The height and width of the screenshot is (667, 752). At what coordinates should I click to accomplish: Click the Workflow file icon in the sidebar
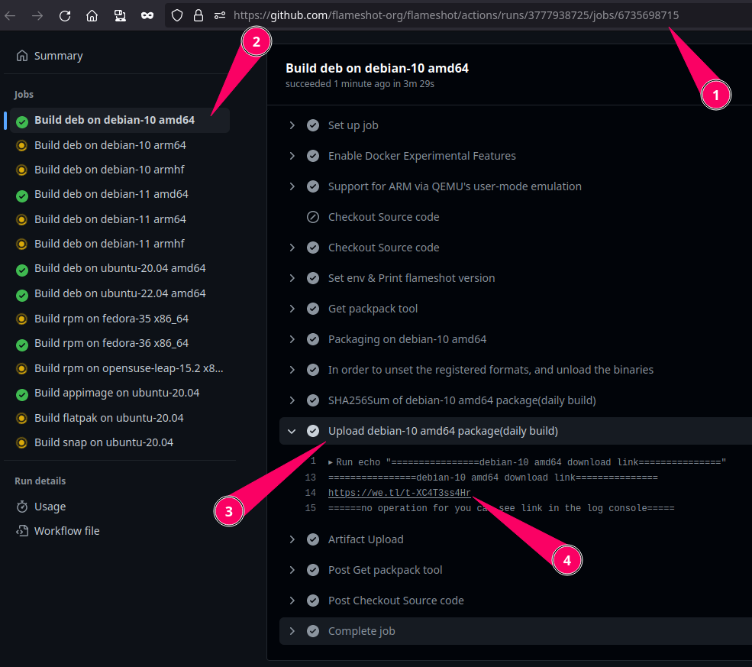pyautogui.click(x=22, y=530)
